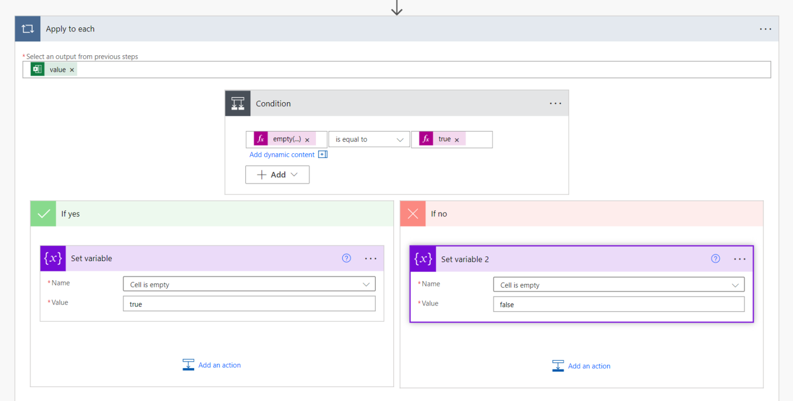Click the Condition branch icon
Image resolution: width=793 pixels, height=401 pixels.
pos(237,103)
